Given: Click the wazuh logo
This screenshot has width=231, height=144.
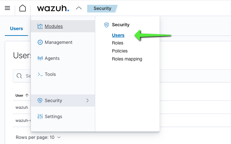Looking at the screenshot, I should (x=53, y=8).
